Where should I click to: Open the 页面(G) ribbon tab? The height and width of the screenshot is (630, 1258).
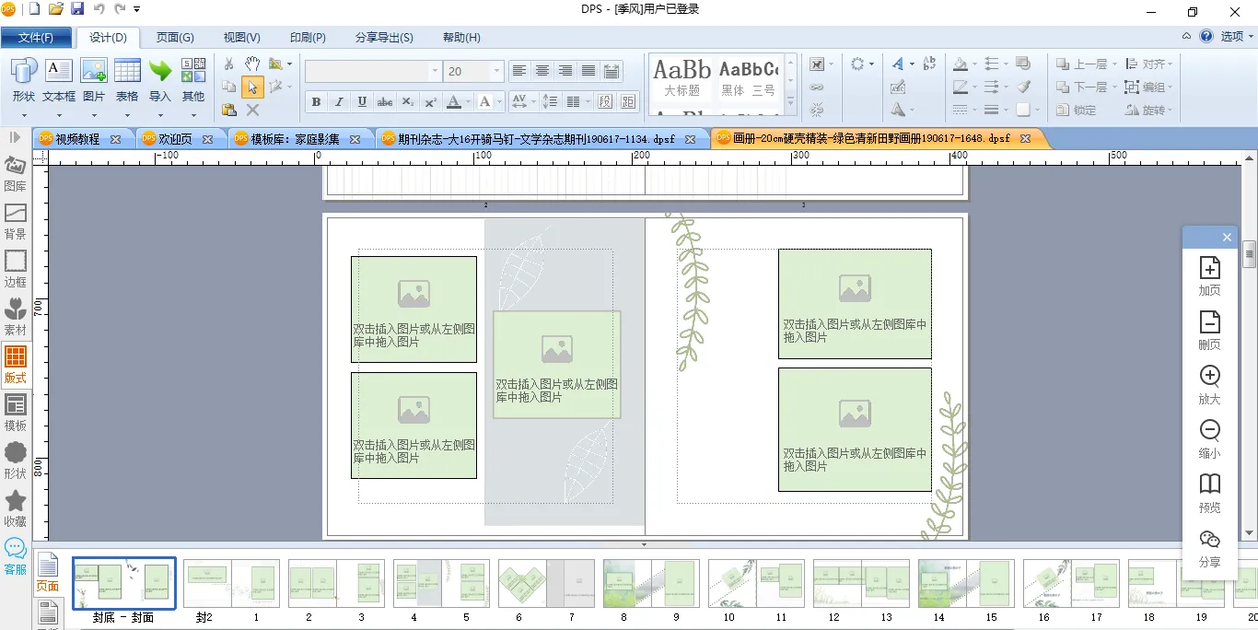(x=175, y=38)
